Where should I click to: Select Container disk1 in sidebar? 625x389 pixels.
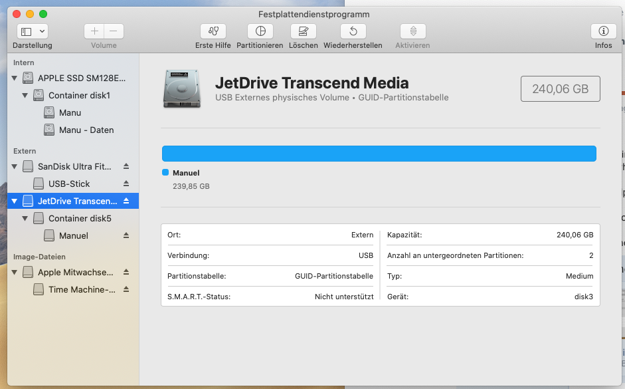[73, 95]
